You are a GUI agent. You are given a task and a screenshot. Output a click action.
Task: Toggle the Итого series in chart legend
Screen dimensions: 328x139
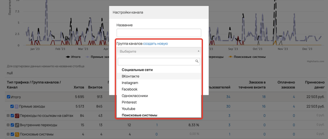coord(73,57)
